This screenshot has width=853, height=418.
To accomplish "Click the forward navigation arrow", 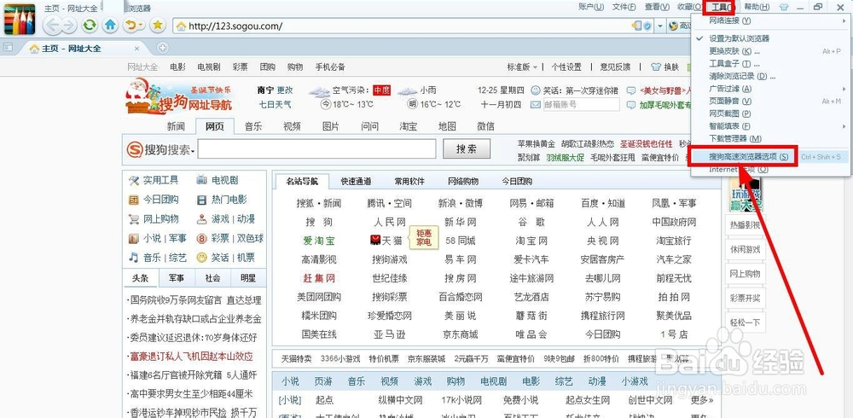I will (68, 25).
